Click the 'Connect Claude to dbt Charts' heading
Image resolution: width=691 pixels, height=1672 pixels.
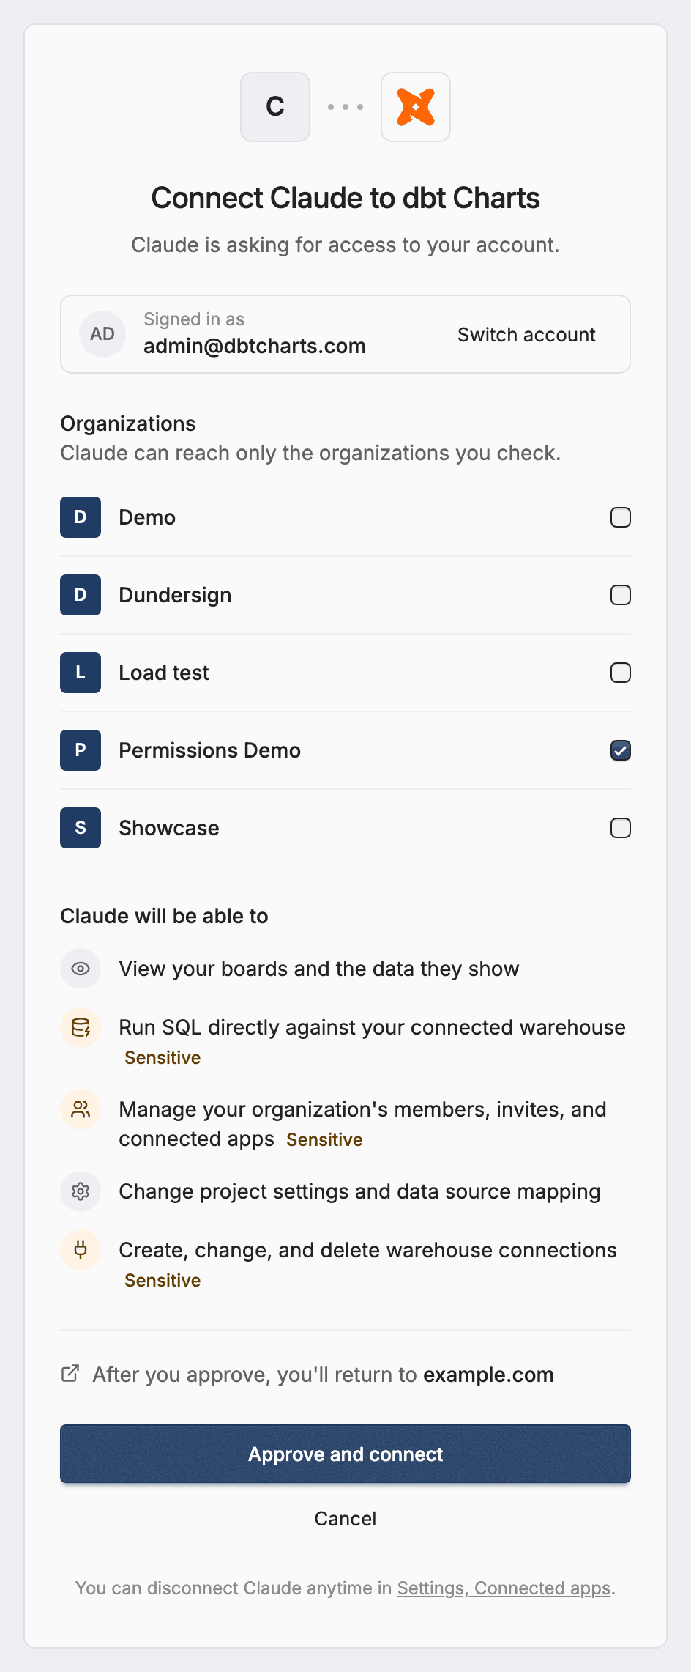[345, 198]
